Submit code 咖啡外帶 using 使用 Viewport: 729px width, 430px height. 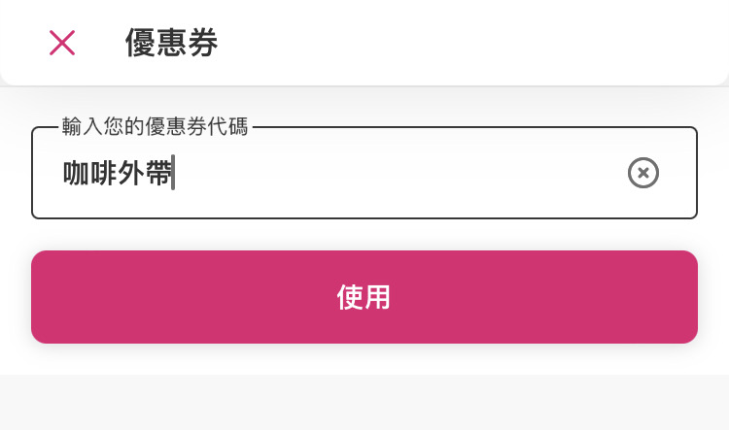click(x=364, y=297)
